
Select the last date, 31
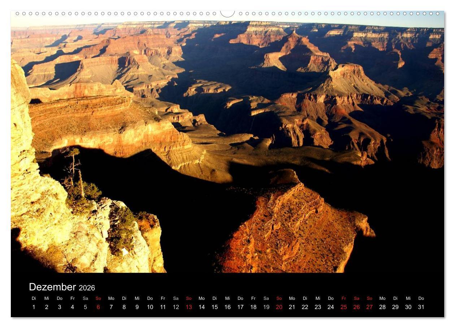(421, 307)
